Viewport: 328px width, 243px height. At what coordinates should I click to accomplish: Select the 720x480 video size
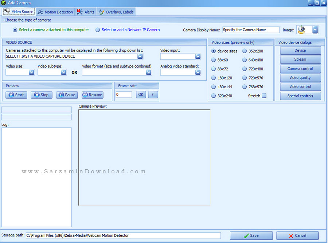point(245,69)
